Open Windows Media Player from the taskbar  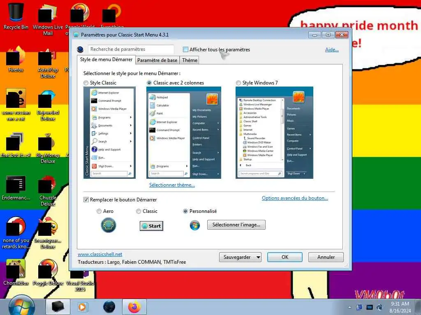coord(82,307)
